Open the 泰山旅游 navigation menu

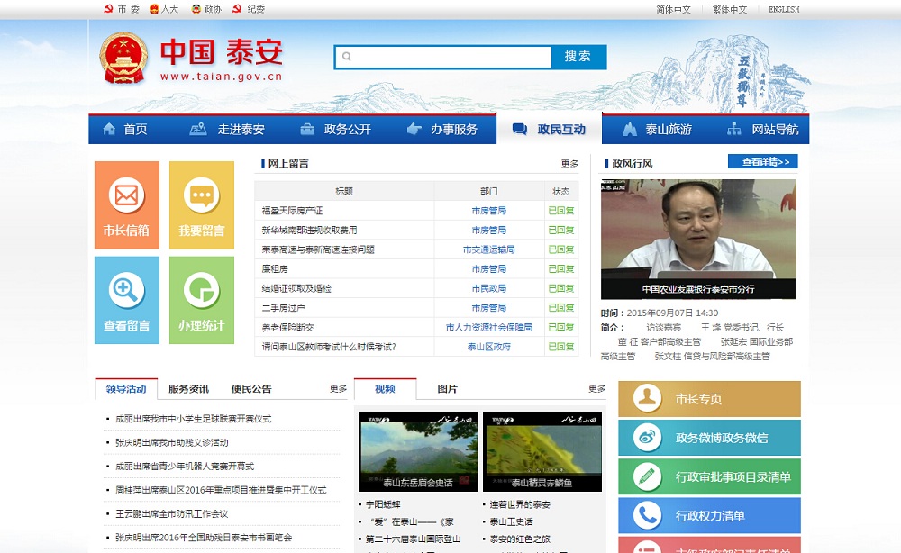tap(656, 130)
